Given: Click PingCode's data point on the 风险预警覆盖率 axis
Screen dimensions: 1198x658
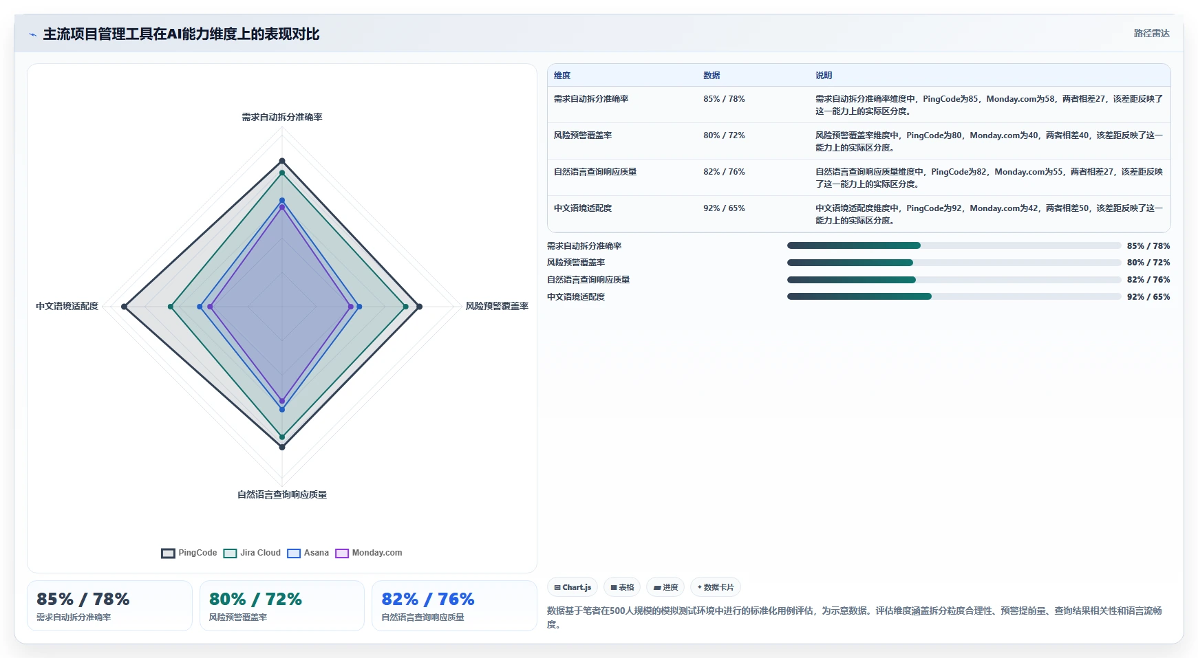Looking at the screenshot, I should click(x=419, y=307).
